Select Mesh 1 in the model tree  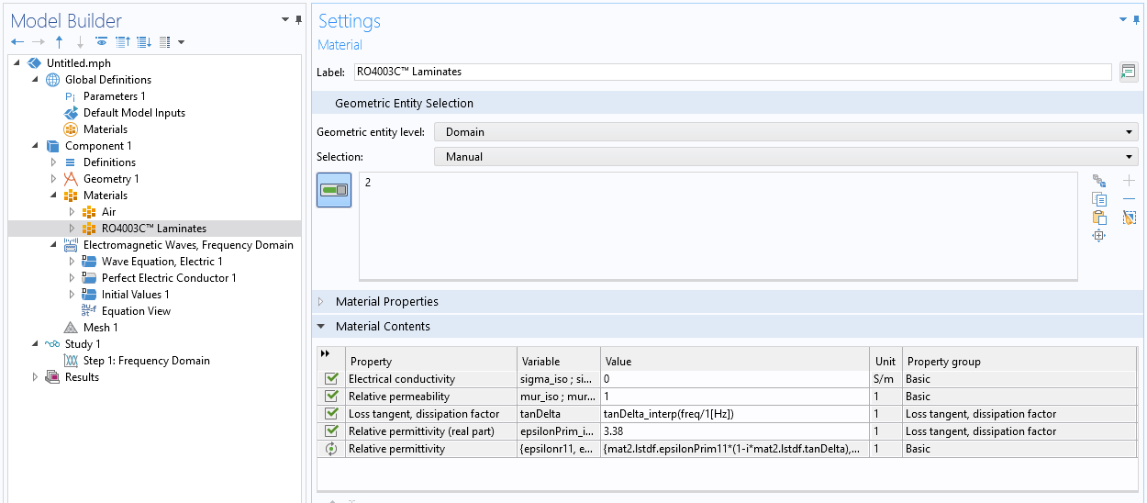[x=100, y=328]
